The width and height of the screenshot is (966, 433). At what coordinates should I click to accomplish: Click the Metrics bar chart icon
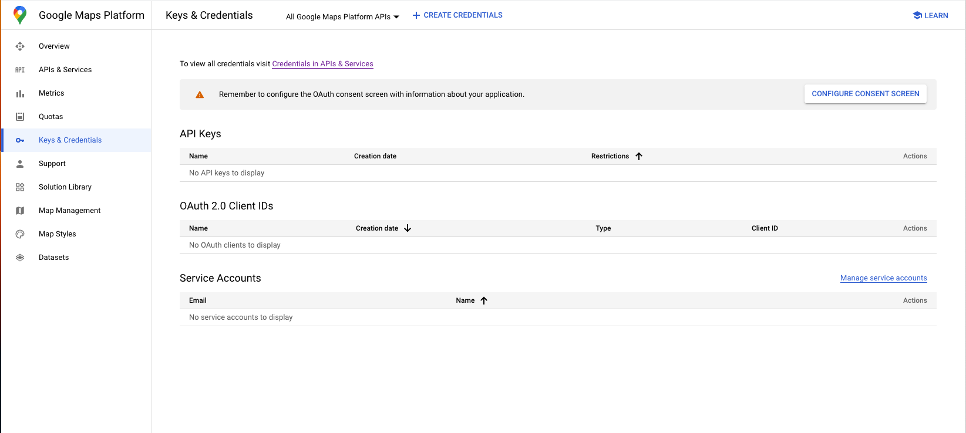point(20,93)
